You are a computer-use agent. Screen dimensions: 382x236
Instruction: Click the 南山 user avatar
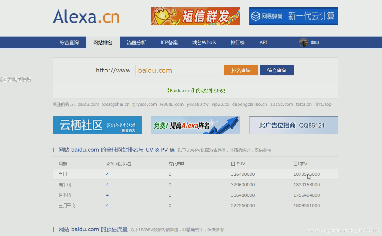click(303, 42)
